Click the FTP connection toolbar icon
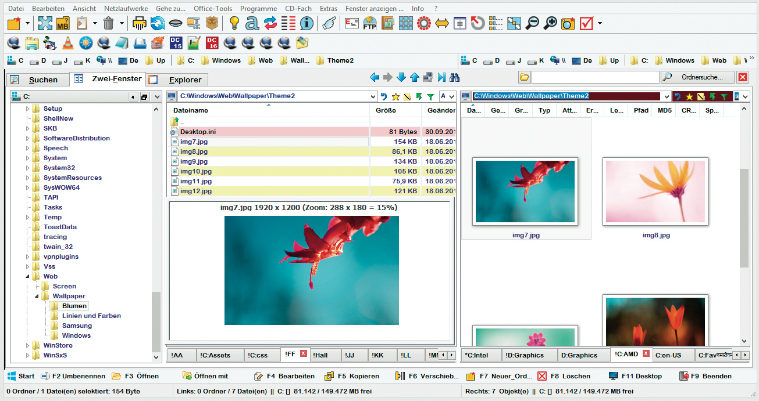Screen dimensions: 759x401 tap(370, 23)
